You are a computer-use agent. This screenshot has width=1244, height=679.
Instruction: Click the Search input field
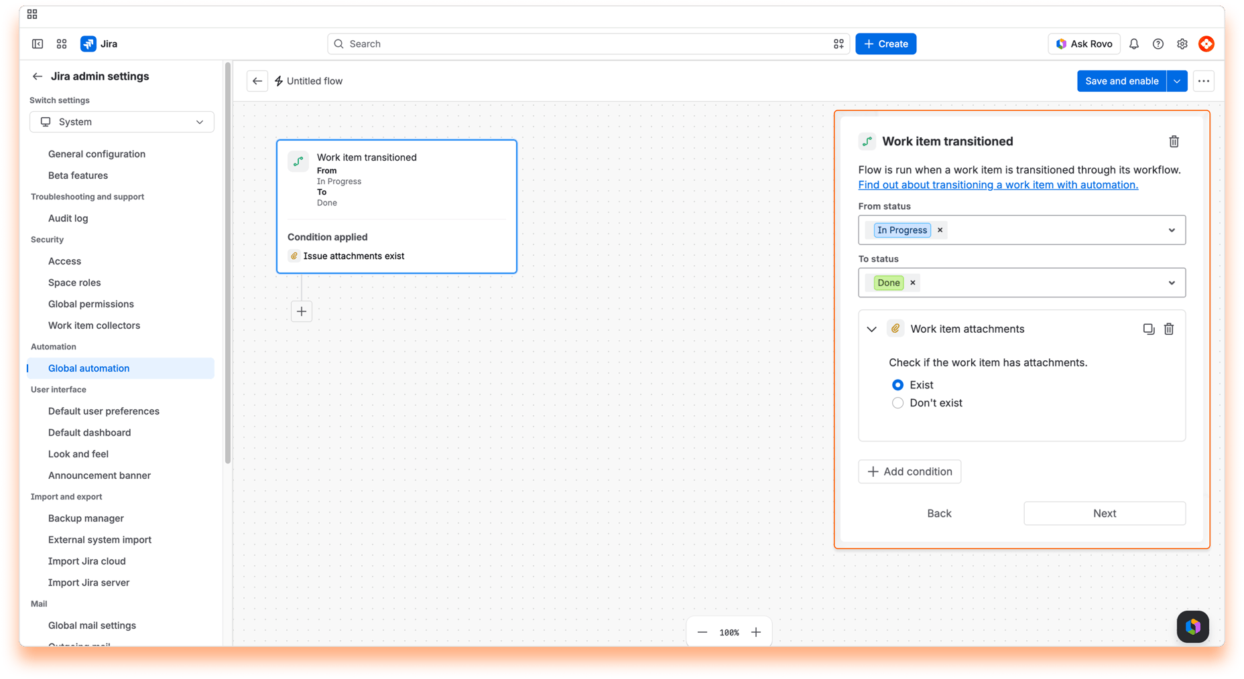coord(588,44)
